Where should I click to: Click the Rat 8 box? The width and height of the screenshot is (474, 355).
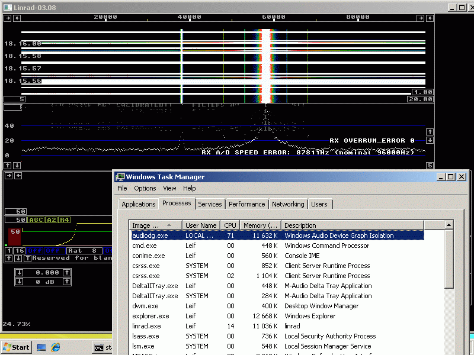(84, 250)
